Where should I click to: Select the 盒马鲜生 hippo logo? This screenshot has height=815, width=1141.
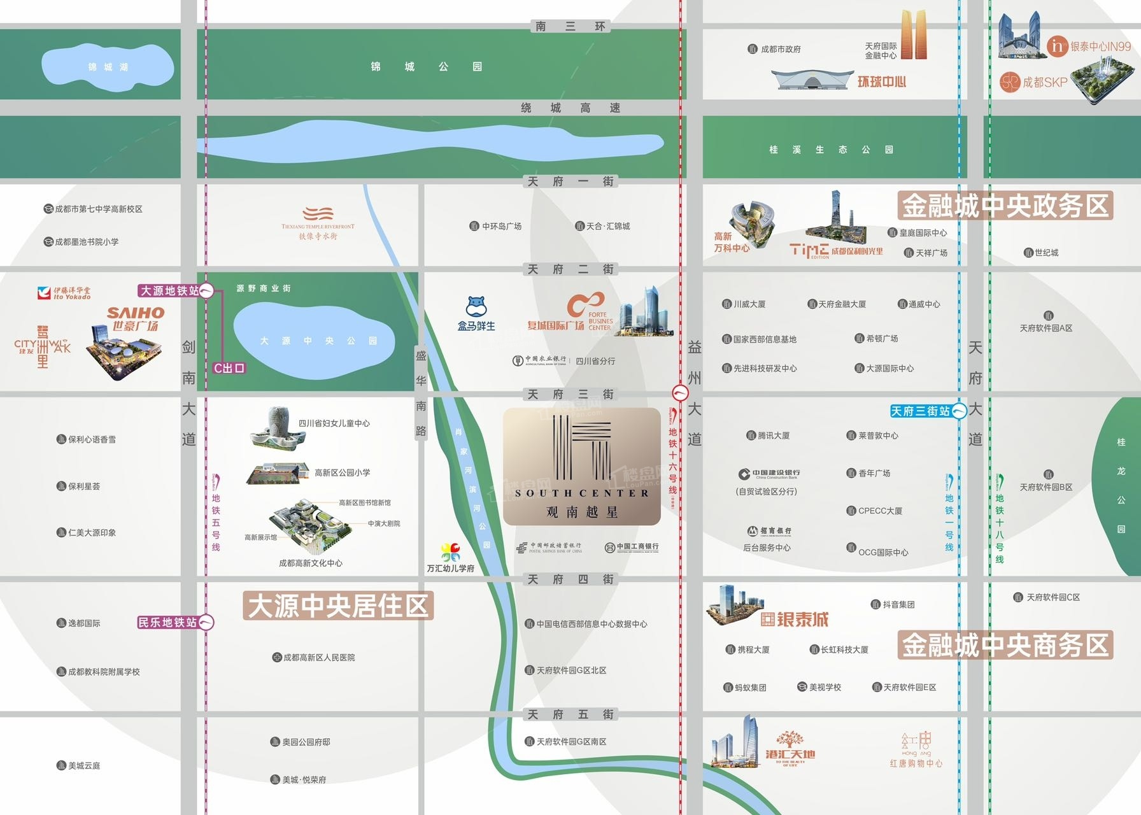tap(476, 313)
